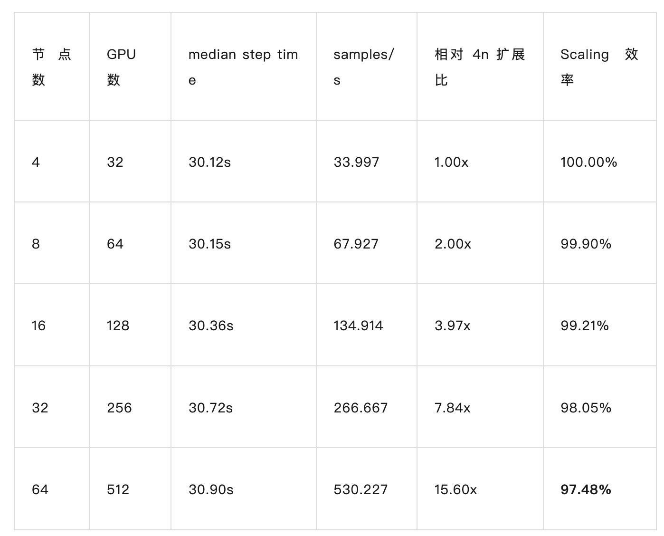664x536 pixels.
Task: Select the samples/s column header
Action: pyautogui.click(x=367, y=67)
